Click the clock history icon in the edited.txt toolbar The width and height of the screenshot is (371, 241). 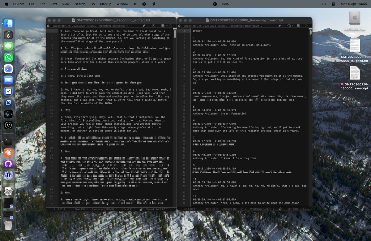click(153, 26)
